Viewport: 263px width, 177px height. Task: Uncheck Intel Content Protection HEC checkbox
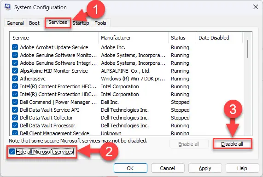(x=15, y=86)
